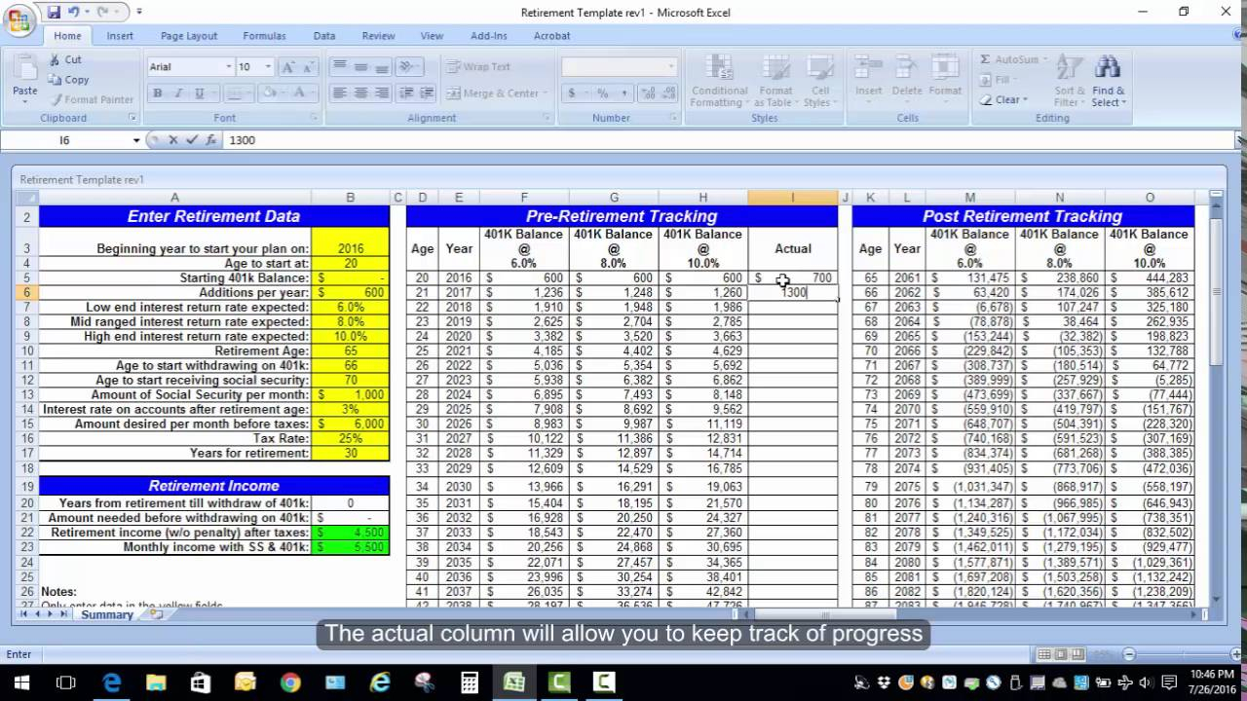The image size is (1247, 701).
Task: Select the Summary sheet tab
Action: coord(106,614)
